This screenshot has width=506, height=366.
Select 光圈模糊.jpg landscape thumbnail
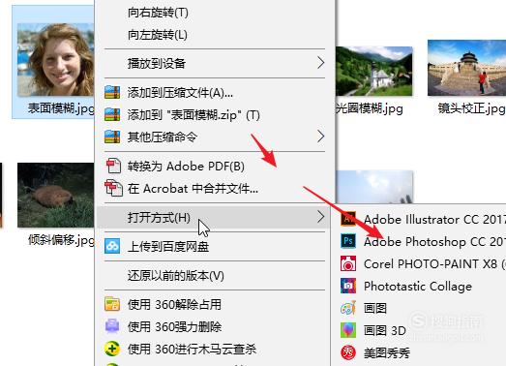[x=374, y=71]
